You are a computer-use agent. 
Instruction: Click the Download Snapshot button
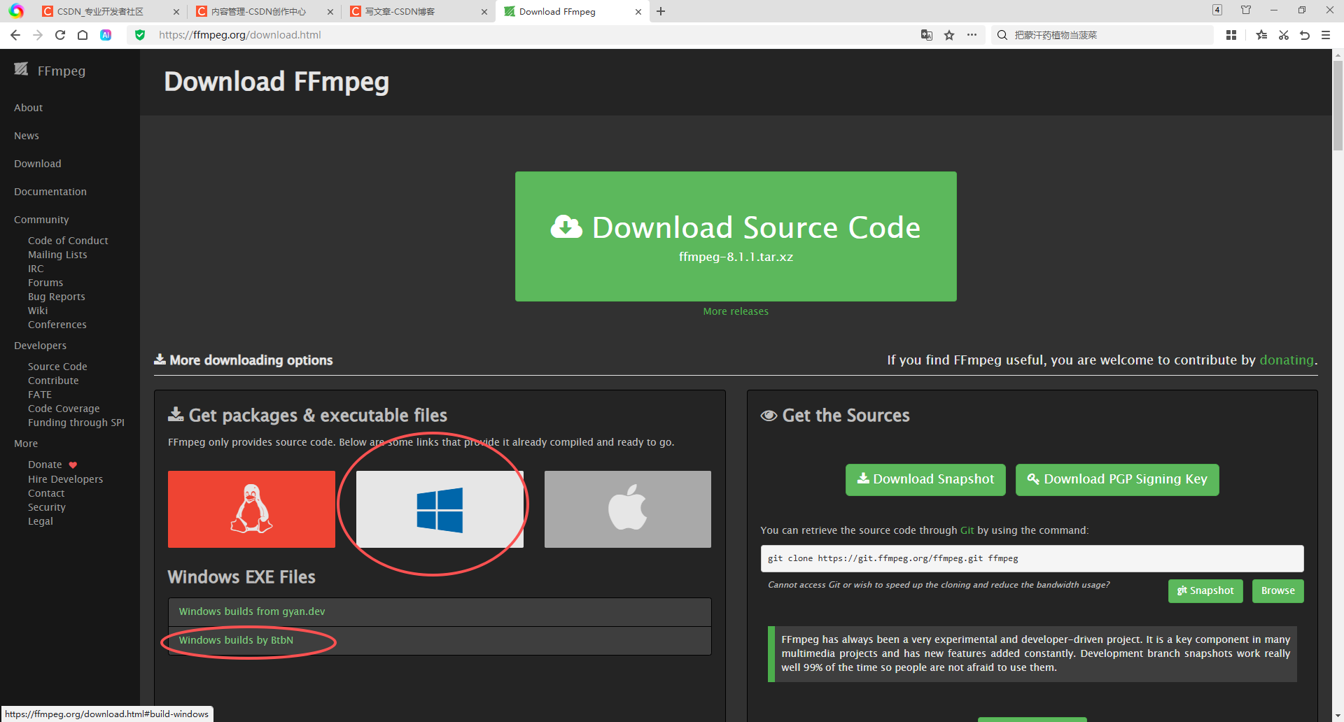[x=925, y=479]
